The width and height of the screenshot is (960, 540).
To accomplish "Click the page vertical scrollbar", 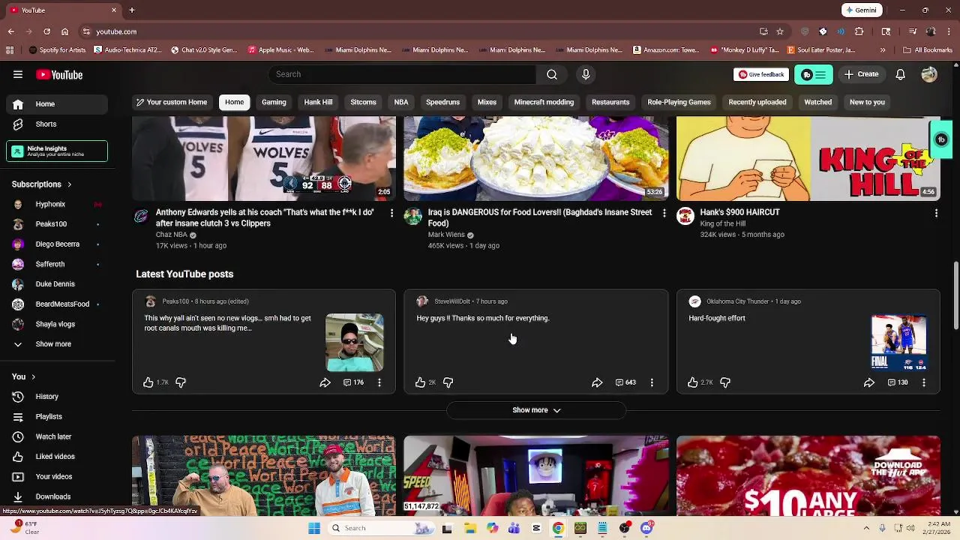I will 955,295.
